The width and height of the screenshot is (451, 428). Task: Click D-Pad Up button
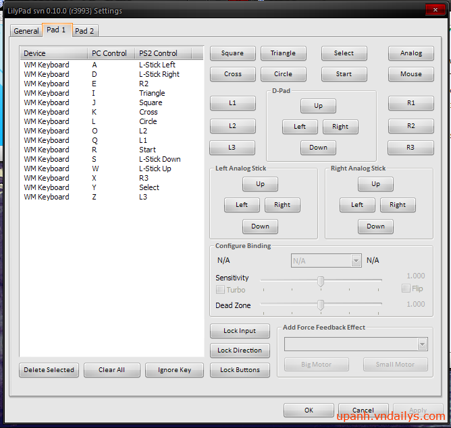tap(318, 106)
